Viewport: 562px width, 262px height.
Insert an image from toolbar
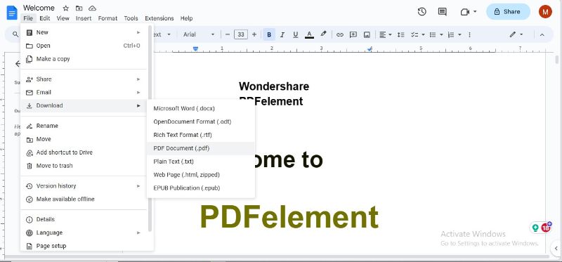367,34
